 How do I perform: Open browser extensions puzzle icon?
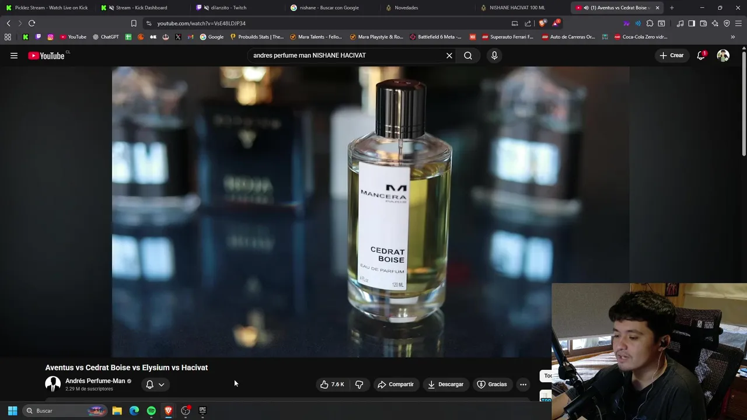(x=650, y=23)
